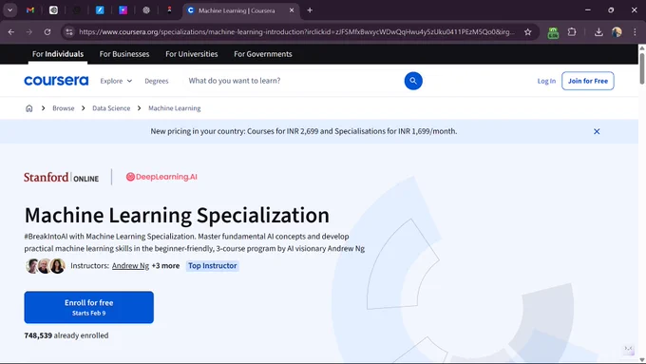Click the '748,539 already enrolled' text
This screenshot has width=646, height=364.
(66, 335)
